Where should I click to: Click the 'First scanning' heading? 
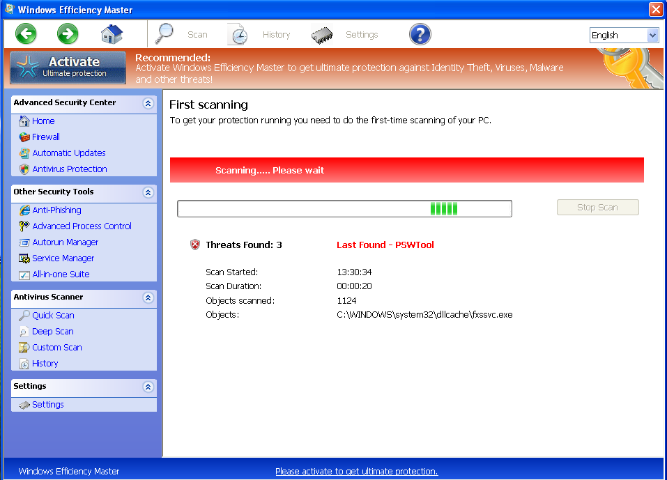pyautogui.click(x=208, y=105)
